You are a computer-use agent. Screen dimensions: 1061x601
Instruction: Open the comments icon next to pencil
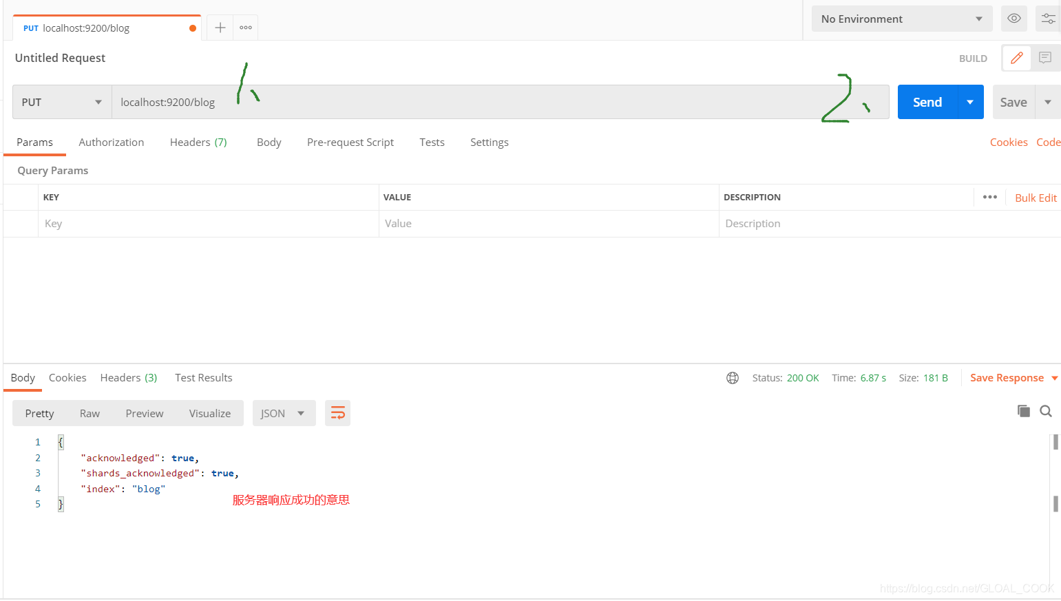[1045, 58]
